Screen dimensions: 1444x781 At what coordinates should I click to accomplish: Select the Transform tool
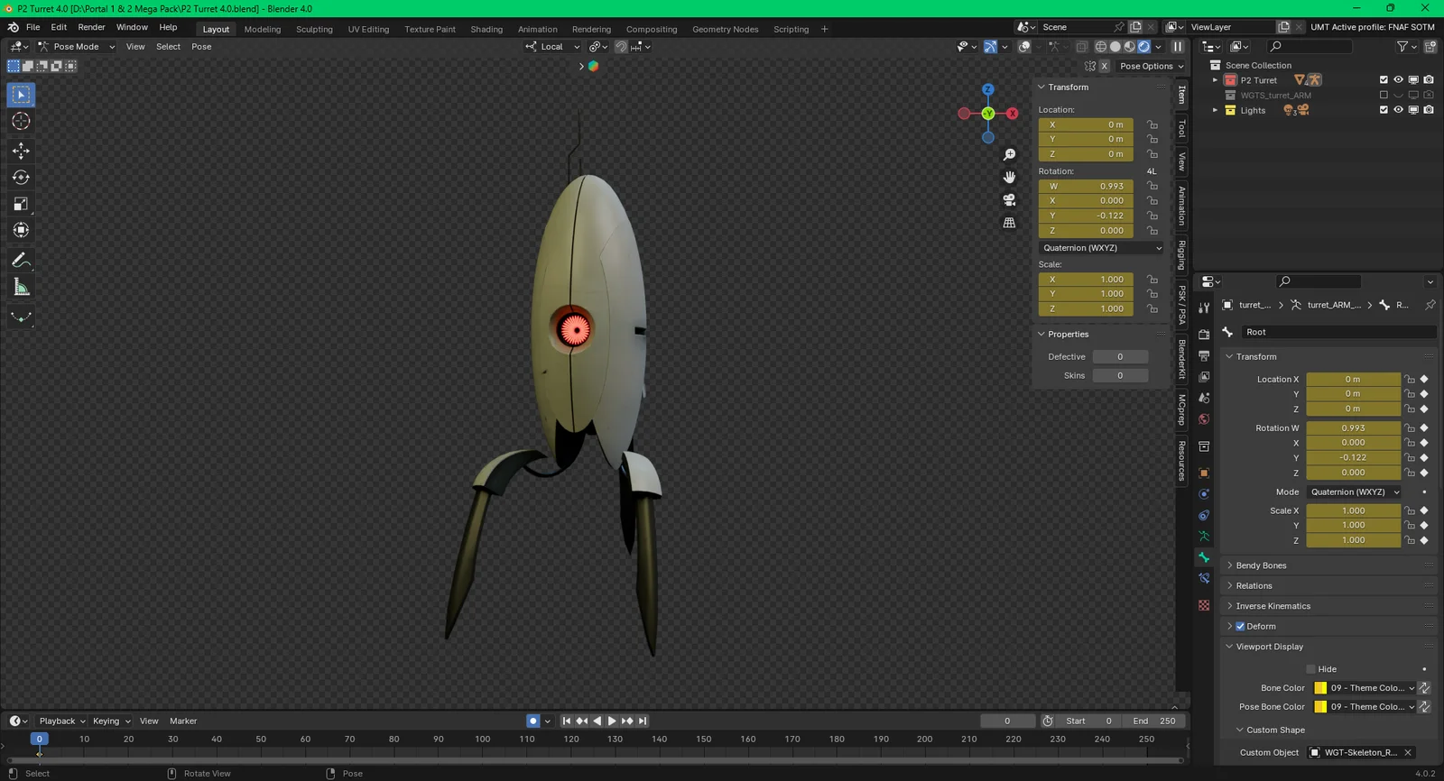21,230
